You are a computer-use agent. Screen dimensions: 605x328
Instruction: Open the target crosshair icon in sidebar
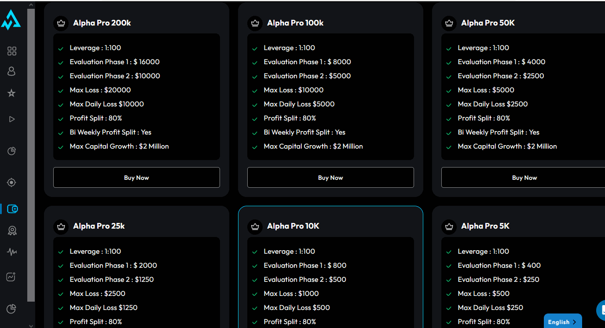[12, 182]
